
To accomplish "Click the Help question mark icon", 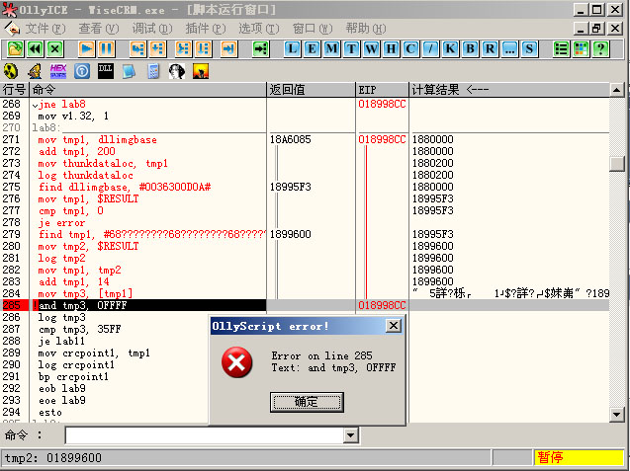I will [x=600, y=49].
